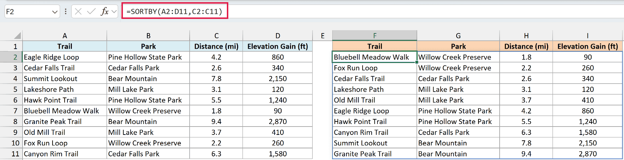Select column H header
This screenshot has height=160, width=624.
point(526,36)
